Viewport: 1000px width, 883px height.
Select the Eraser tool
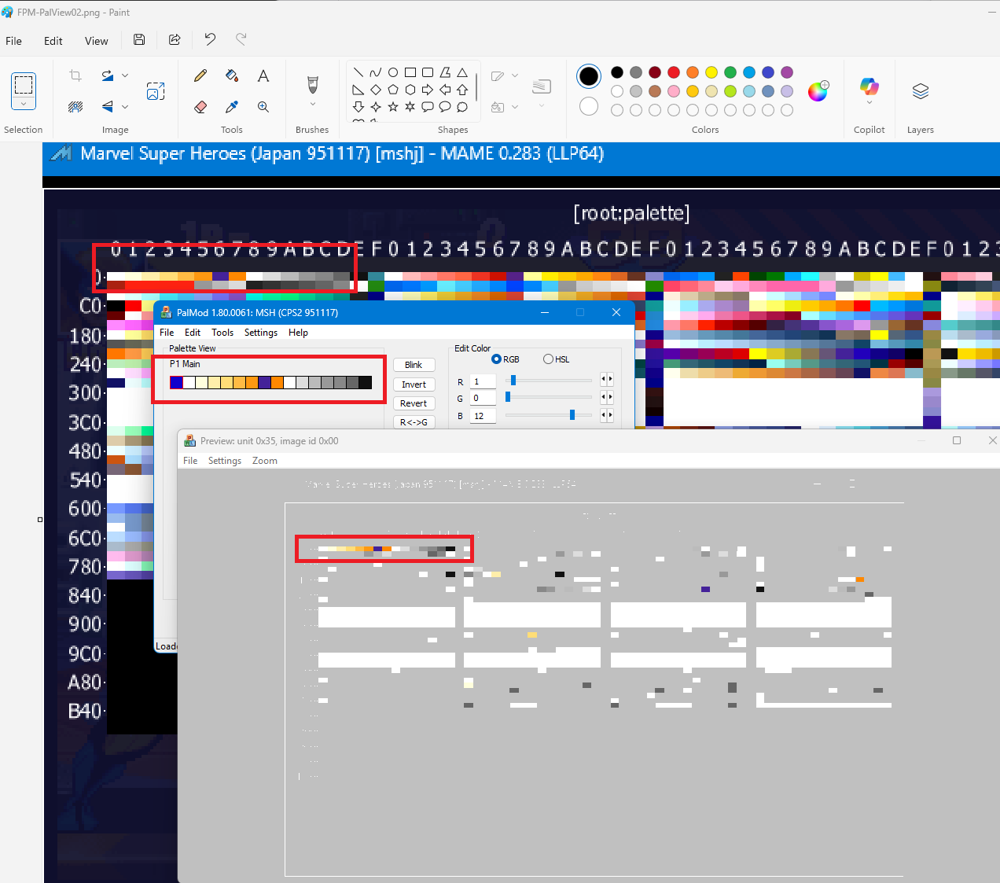200,106
